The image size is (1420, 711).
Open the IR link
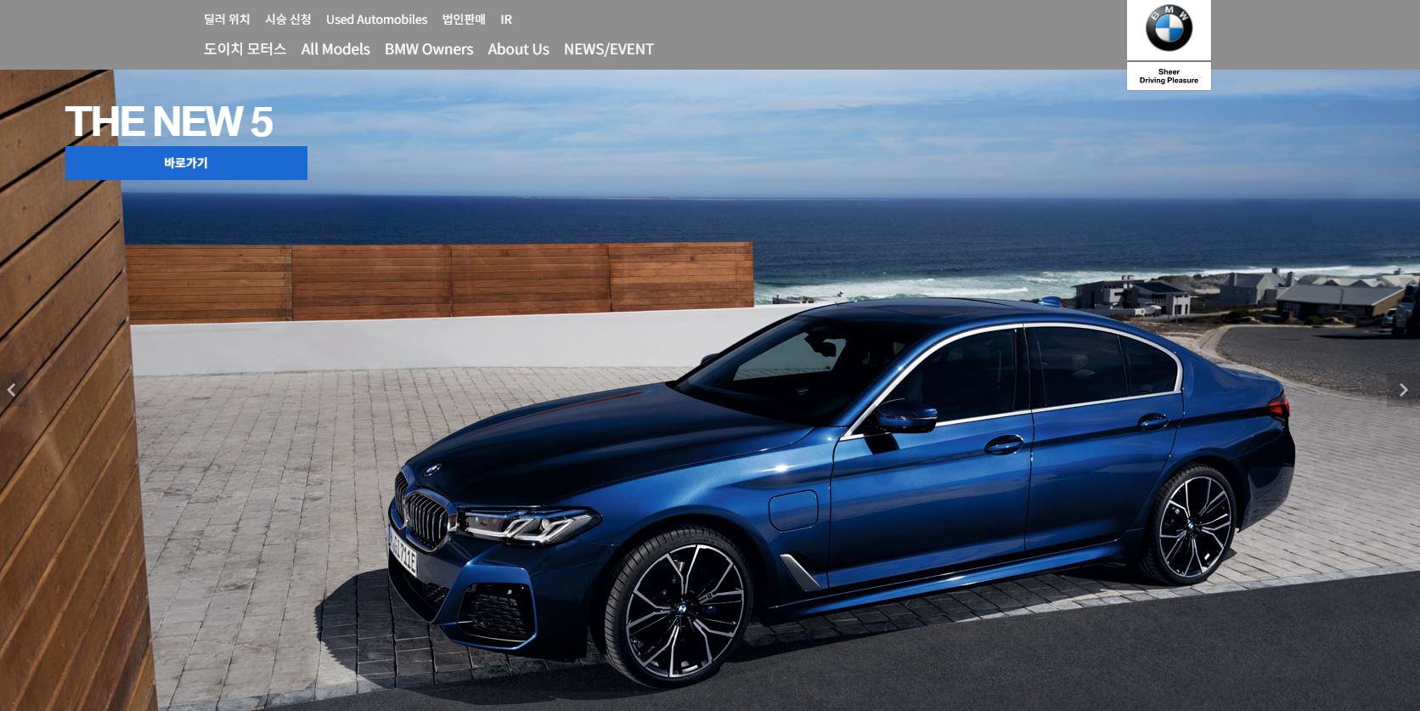pos(506,19)
